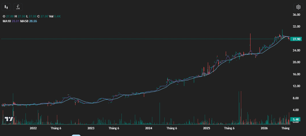The width and height of the screenshot is (306, 136).
Task: Click the close price value after C
Action: coord(44,16)
